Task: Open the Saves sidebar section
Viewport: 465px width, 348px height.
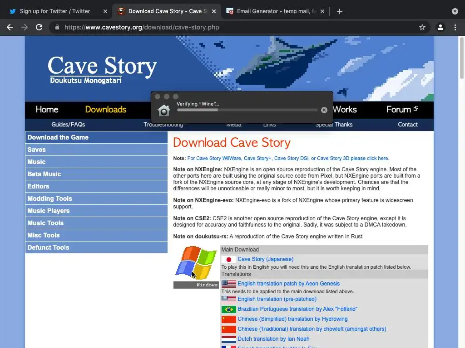Action: 96,150
